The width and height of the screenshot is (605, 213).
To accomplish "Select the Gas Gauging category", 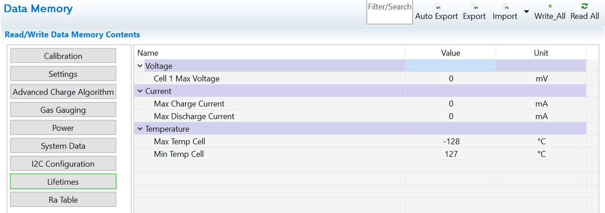I will 63,110.
